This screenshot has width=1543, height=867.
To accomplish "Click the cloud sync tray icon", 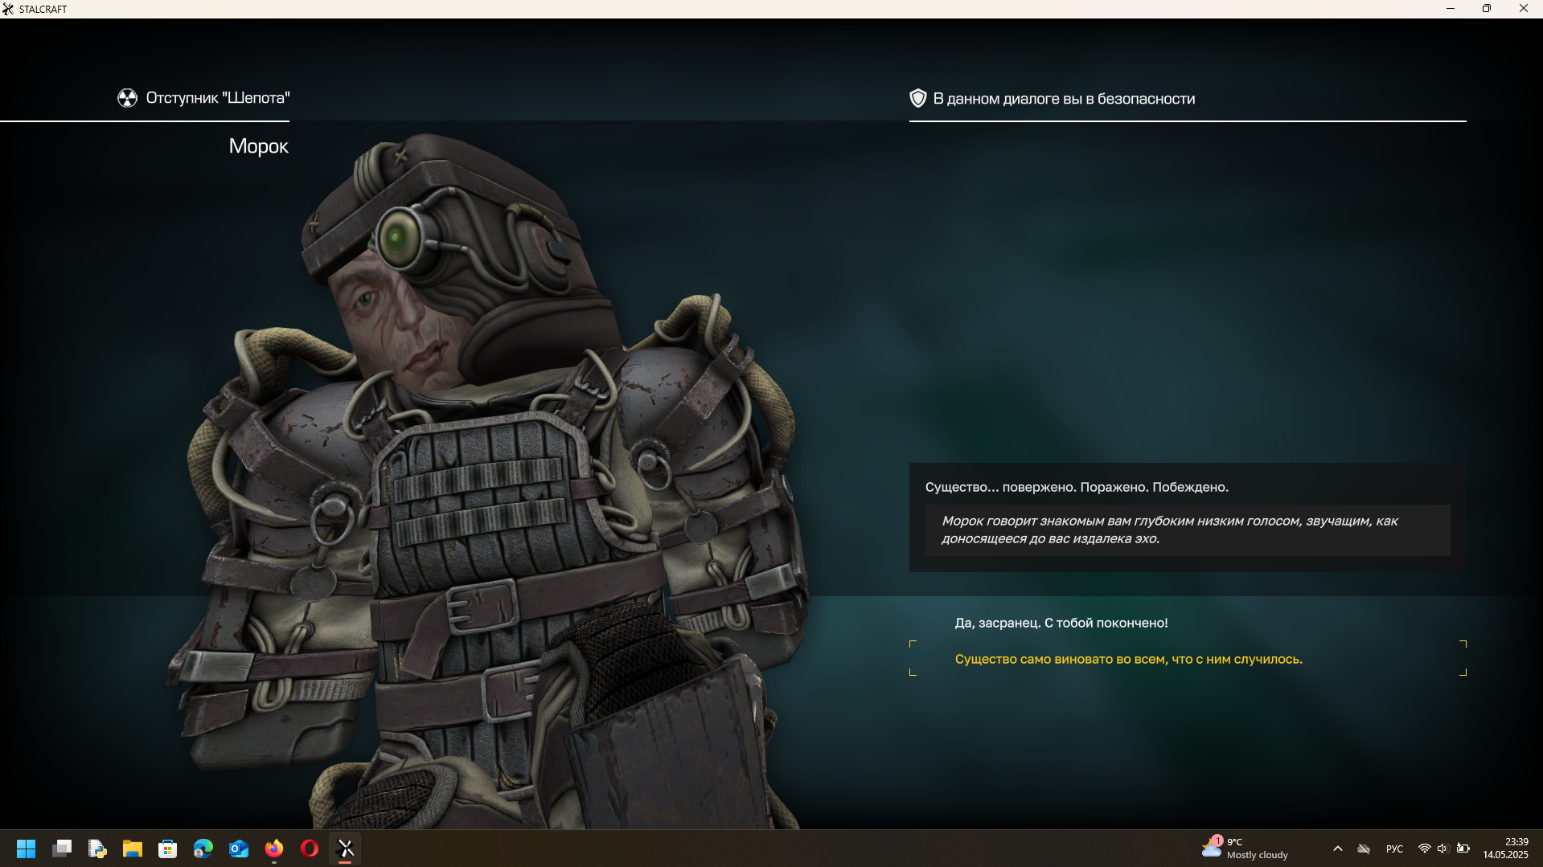I will click(x=1364, y=849).
